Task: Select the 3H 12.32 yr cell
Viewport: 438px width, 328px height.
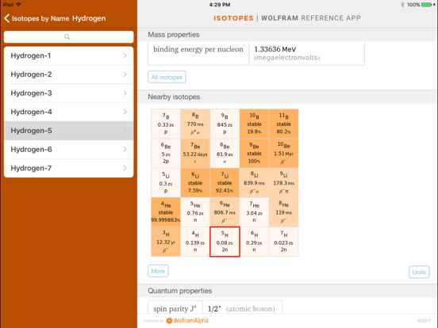Action: click(x=166, y=242)
